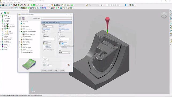Screen dimensions: 172x97
Task: Open the shallow Type dropdown showing Raster
Action: 64,52
